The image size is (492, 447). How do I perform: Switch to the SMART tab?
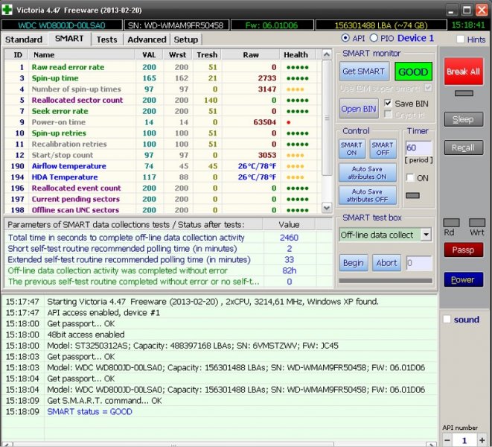point(69,39)
